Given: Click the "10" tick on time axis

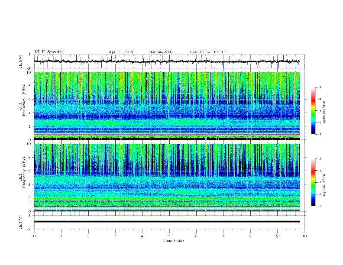Looking at the screenshot, I should pyautogui.click(x=304, y=236).
